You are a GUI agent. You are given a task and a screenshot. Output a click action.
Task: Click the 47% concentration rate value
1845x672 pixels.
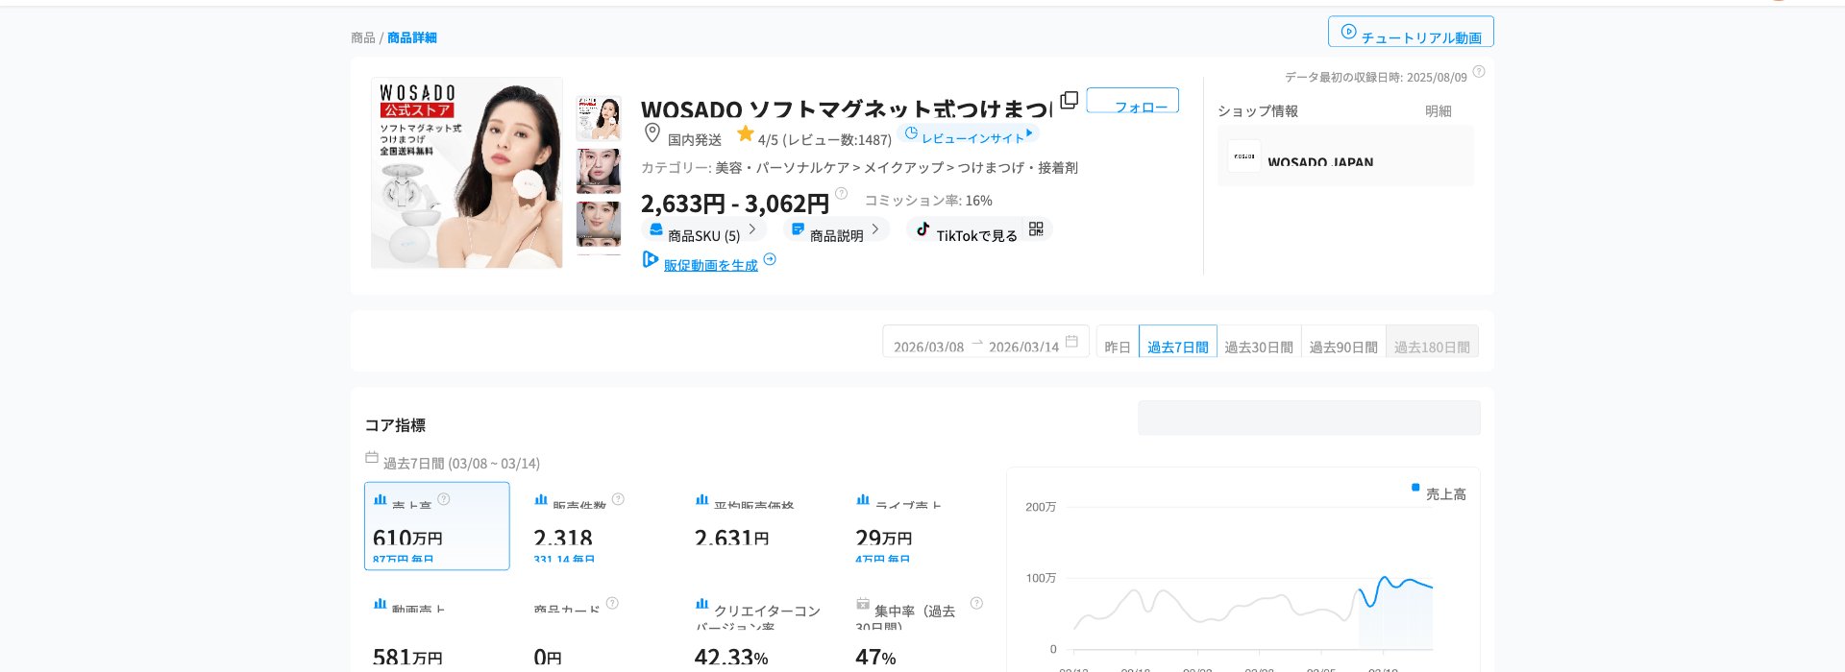875,658
